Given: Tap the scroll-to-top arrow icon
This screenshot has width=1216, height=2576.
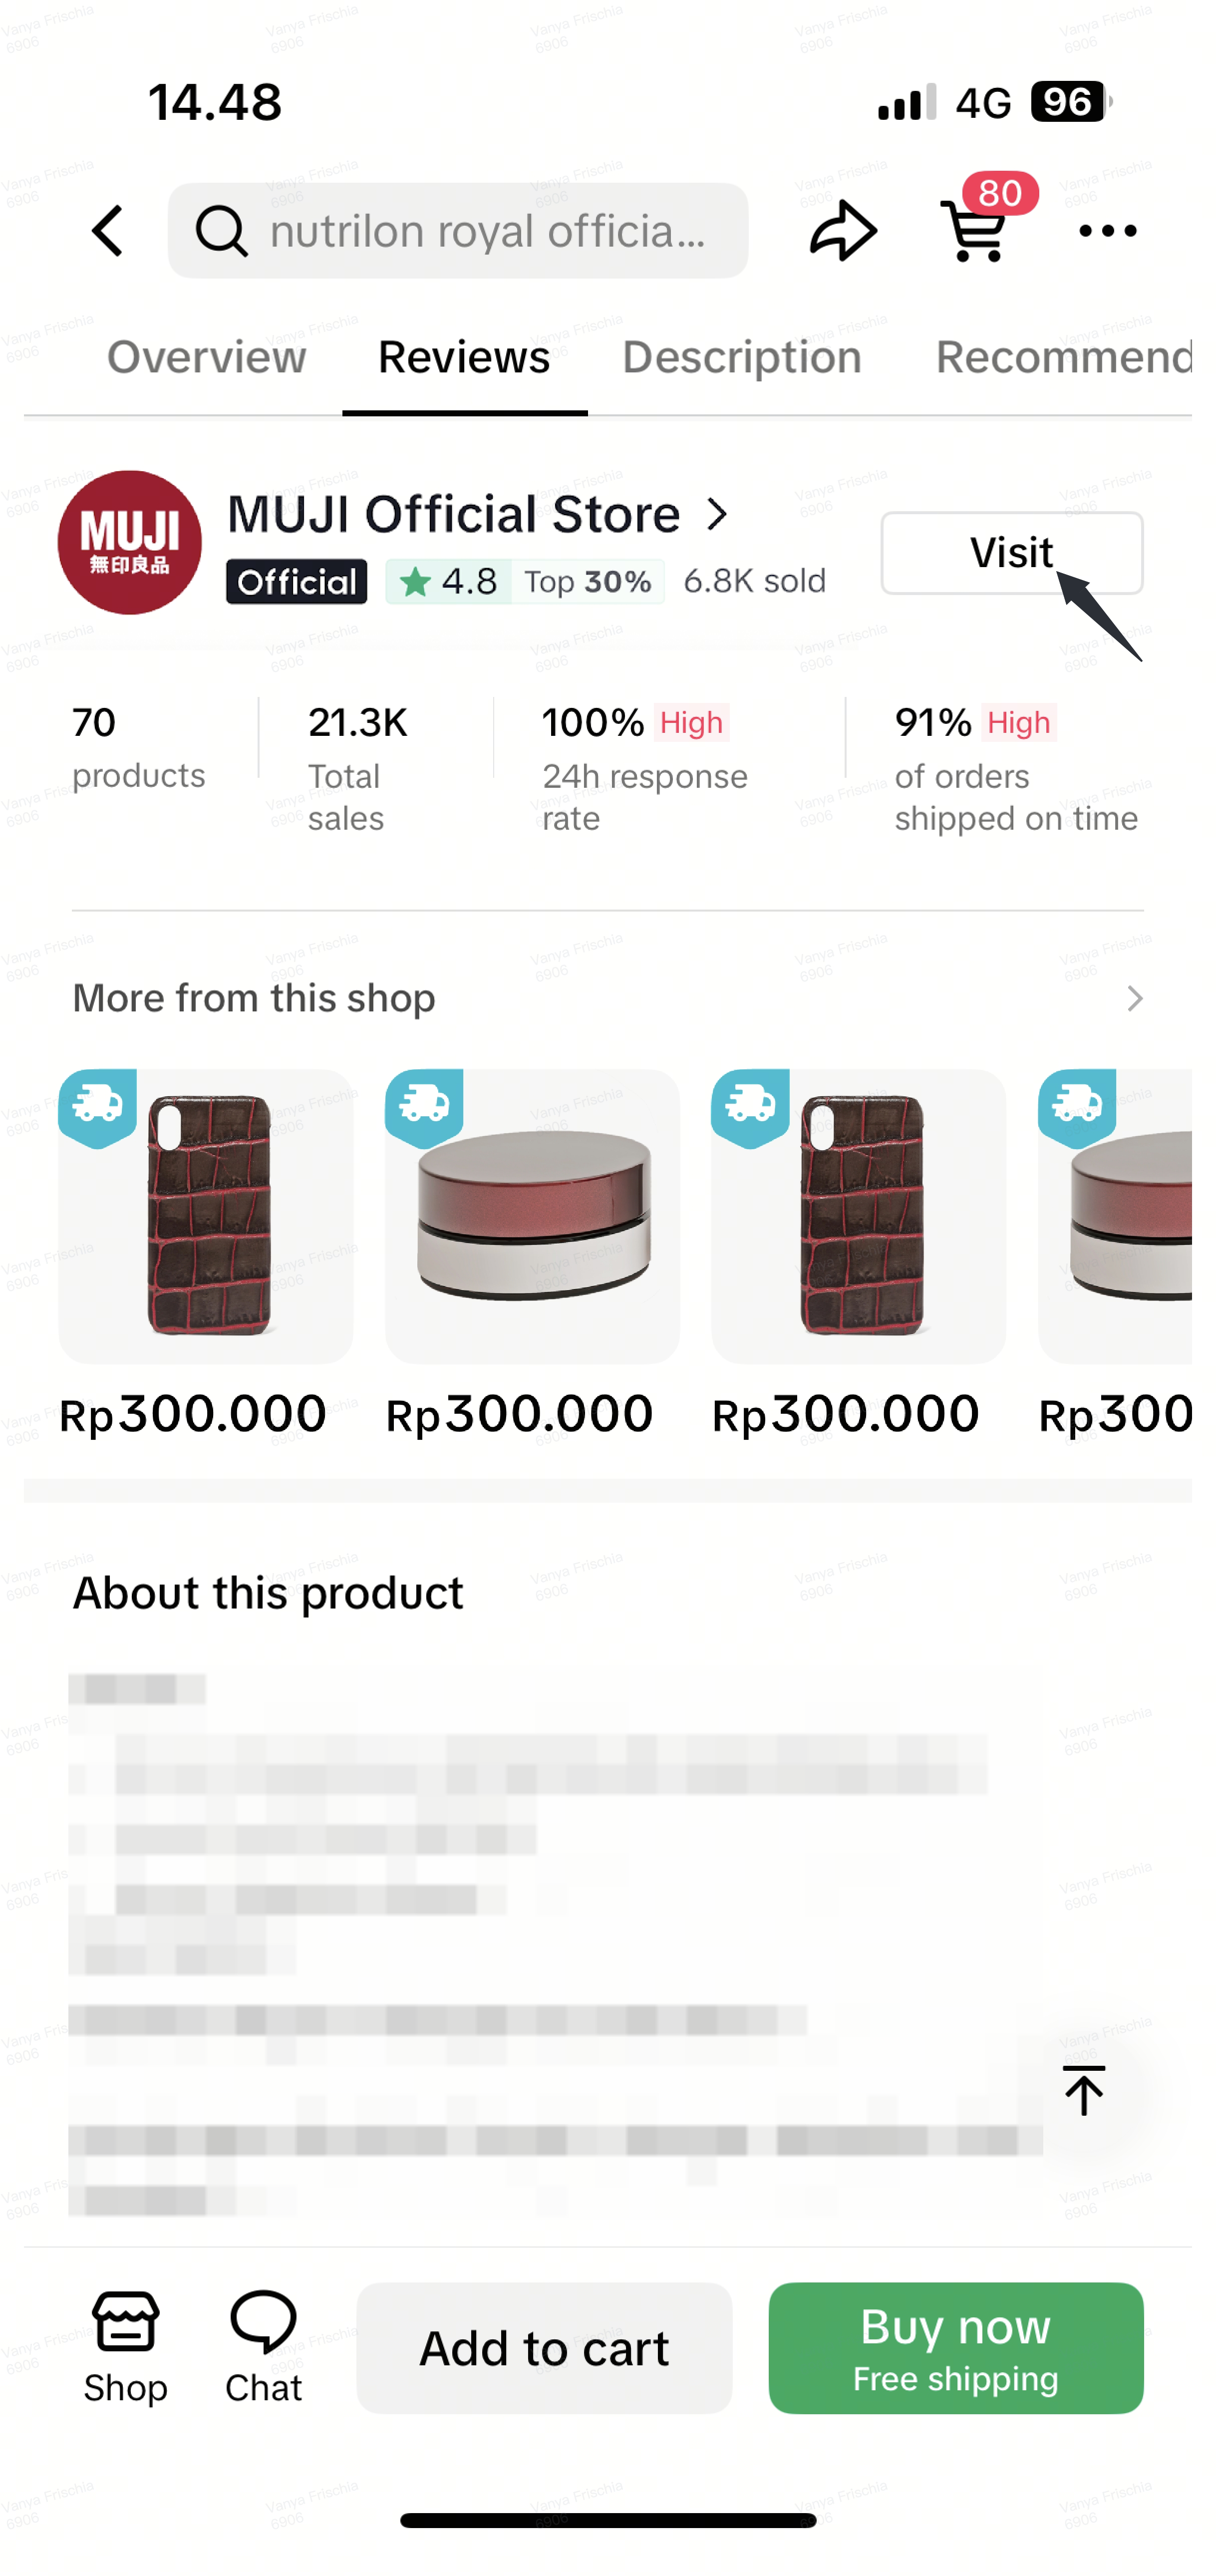Looking at the screenshot, I should [1083, 2090].
